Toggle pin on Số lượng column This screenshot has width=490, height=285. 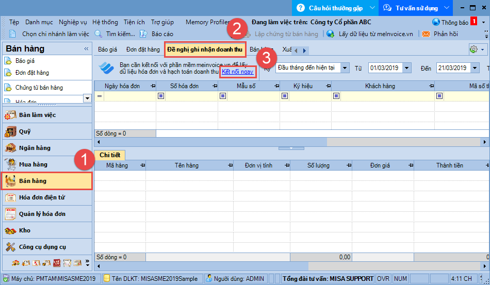pyautogui.click(x=349, y=165)
